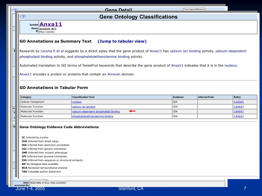Viewport: 262px width, 196px height.
Task: Open reference J:60000 link
Action: click(x=239, y=102)
